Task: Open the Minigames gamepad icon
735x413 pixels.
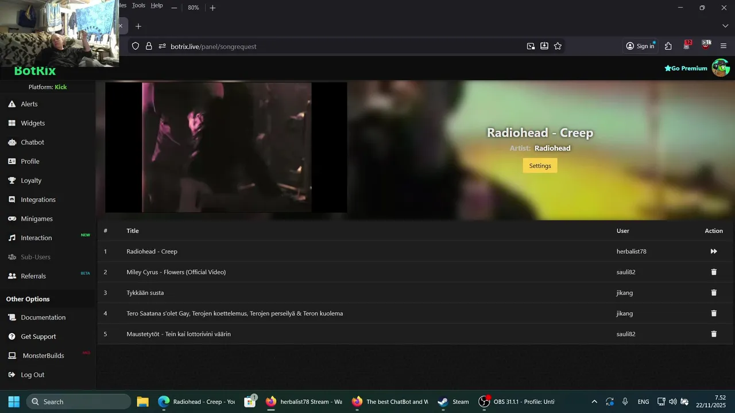Action: click(x=11, y=219)
